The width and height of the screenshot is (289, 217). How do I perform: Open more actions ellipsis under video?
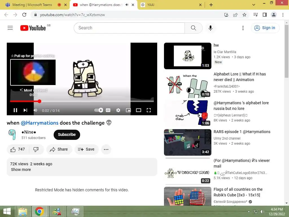[x=106, y=149]
